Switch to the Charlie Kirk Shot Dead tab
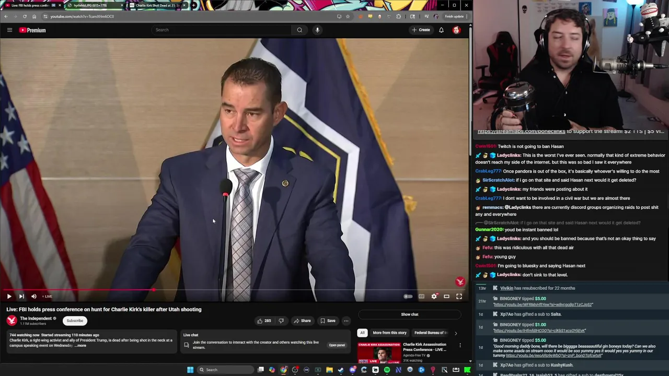The height and width of the screenshot is (376, 669). (158, 5)
